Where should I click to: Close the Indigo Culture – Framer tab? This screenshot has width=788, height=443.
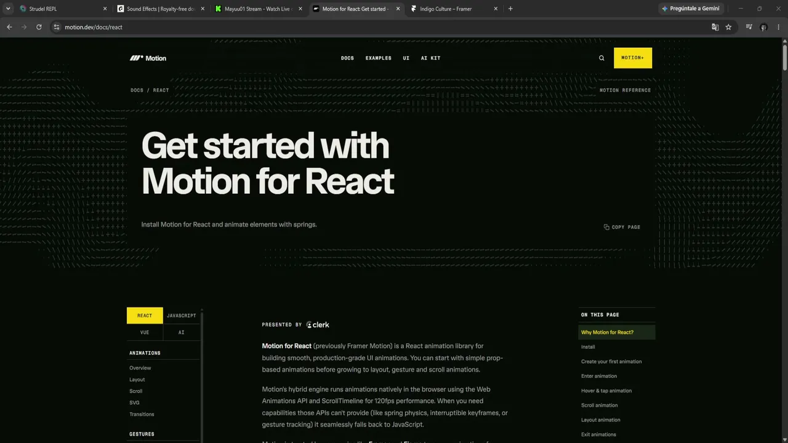pos(496,9)
